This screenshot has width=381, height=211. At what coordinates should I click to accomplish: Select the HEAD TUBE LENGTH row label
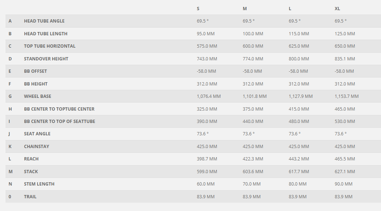(46, 34)
